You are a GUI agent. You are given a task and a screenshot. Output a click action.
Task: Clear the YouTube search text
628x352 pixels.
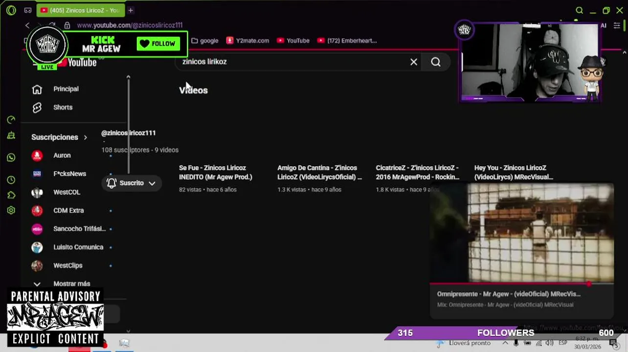coord(414,62)
